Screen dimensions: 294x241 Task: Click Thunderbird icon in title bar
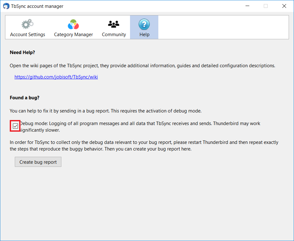click(x=6, y=6)
